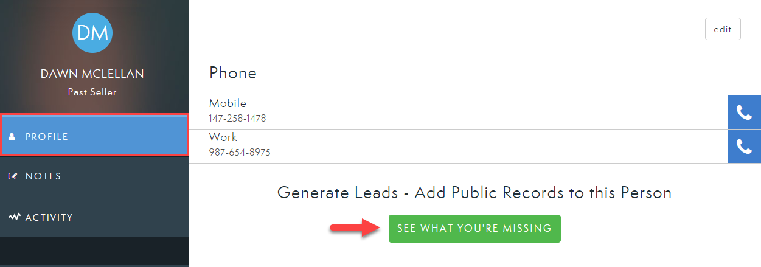Click the Phone section heading
This screenshot has width=761, height=267.
(x=233, y=73)
